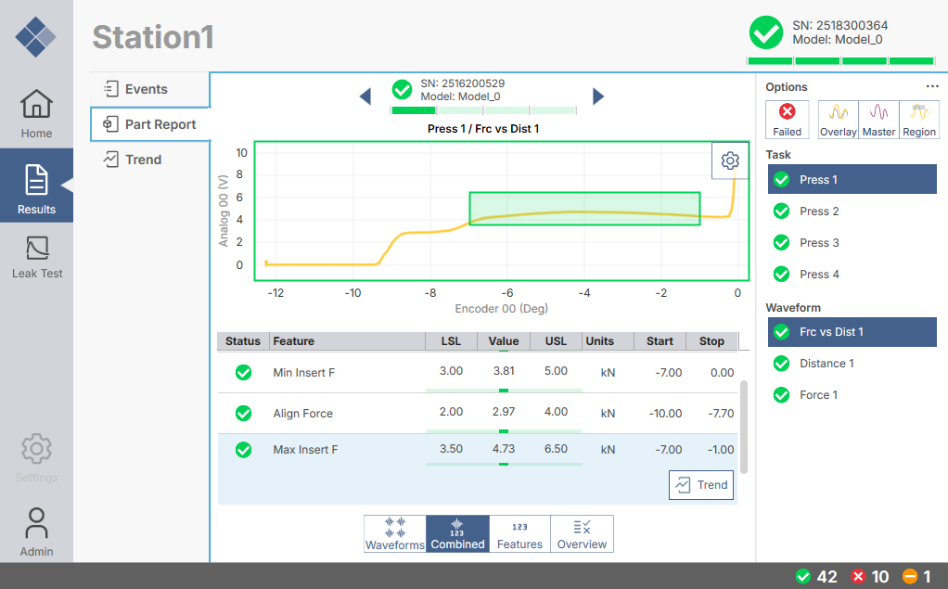
Task: Click the Feature column header
Action: point(347,341)
